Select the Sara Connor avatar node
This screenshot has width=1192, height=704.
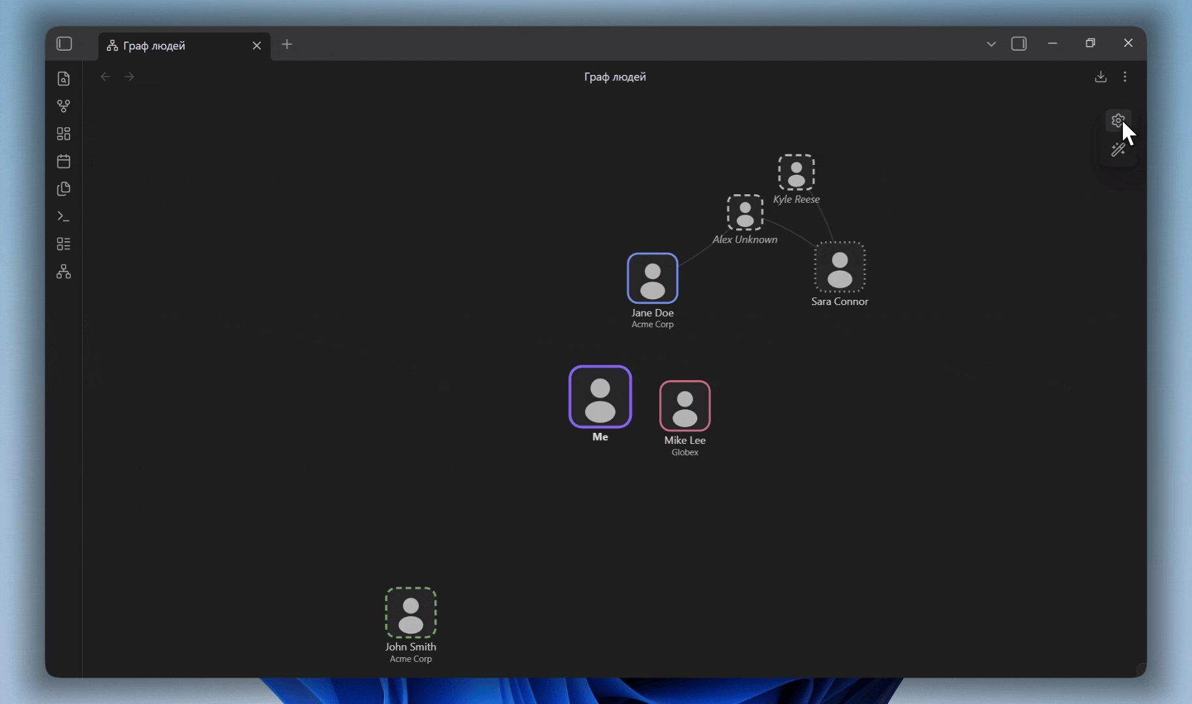coord(840,267)
